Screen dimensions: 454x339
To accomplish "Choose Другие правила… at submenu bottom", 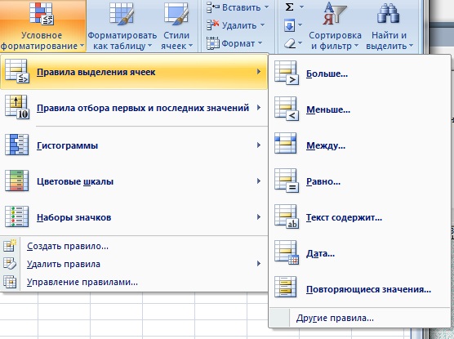I will tap(359, 318).
